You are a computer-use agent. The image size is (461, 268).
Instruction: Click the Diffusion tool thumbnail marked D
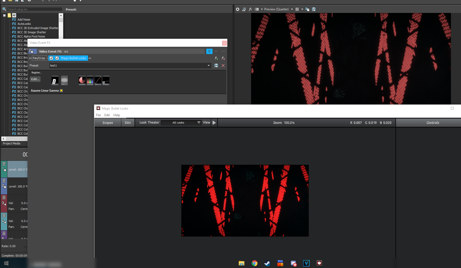[x=55, y=81]
